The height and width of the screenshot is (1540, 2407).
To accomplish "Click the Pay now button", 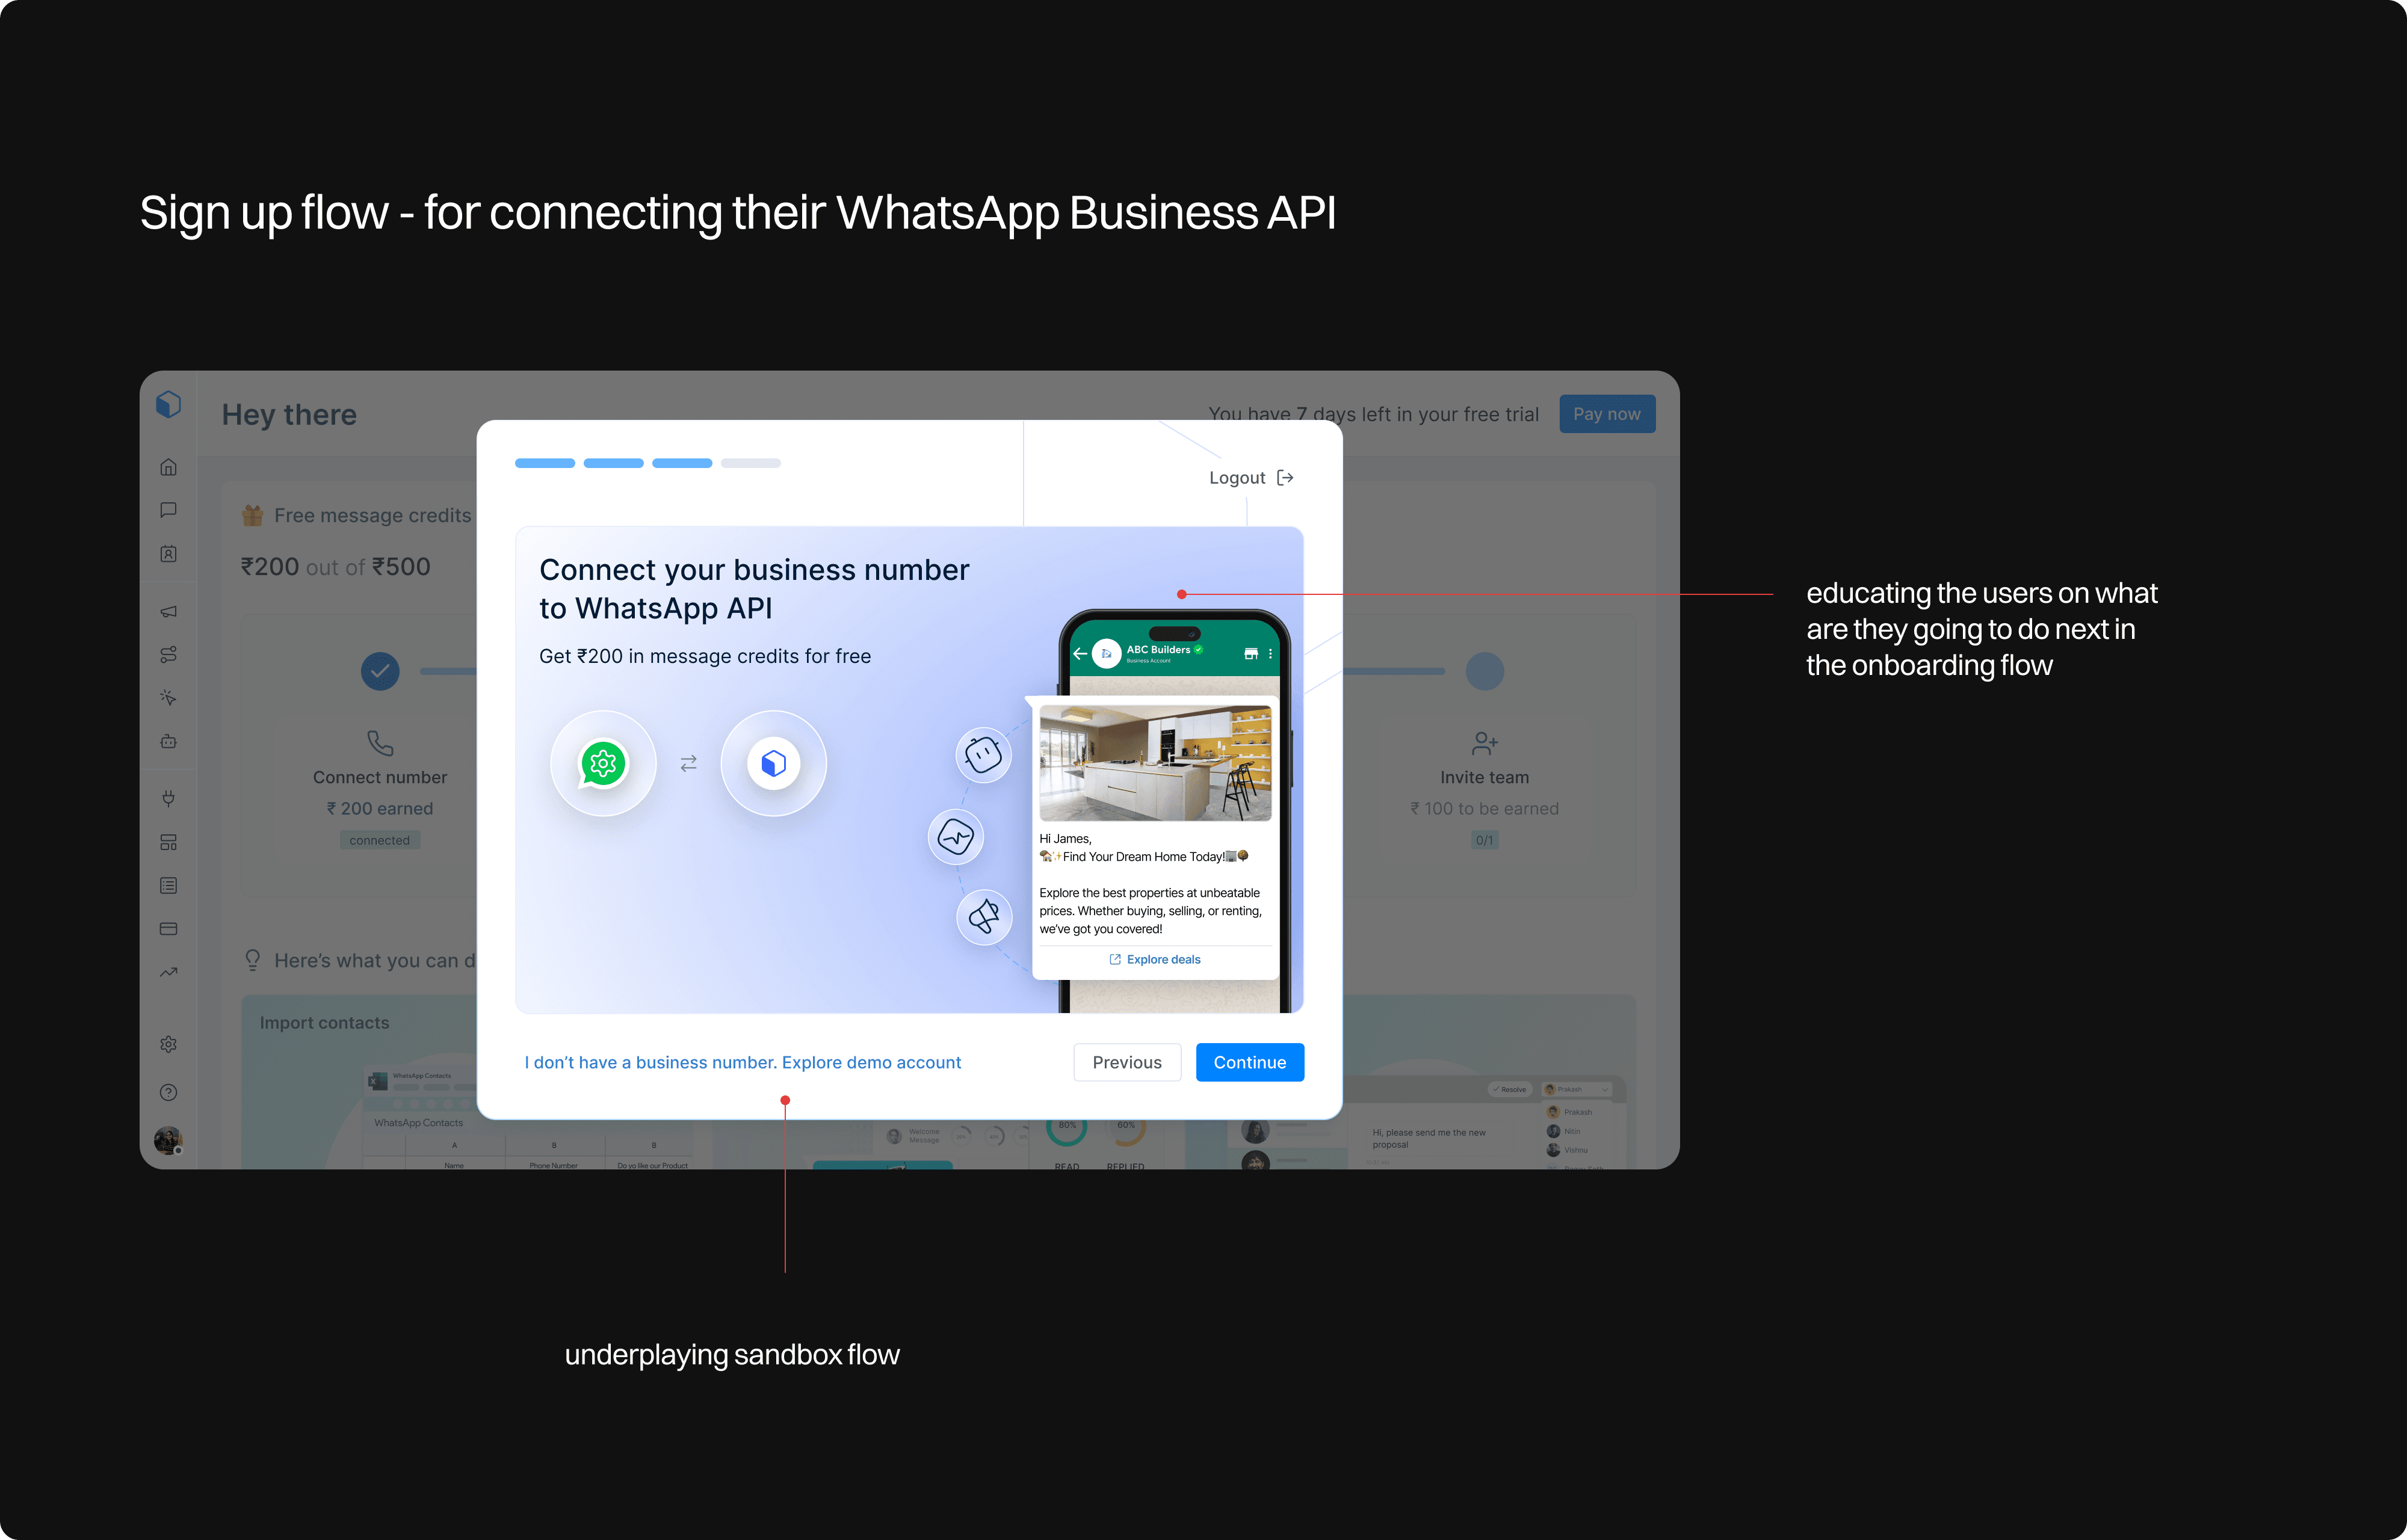I will point(1606,414).
